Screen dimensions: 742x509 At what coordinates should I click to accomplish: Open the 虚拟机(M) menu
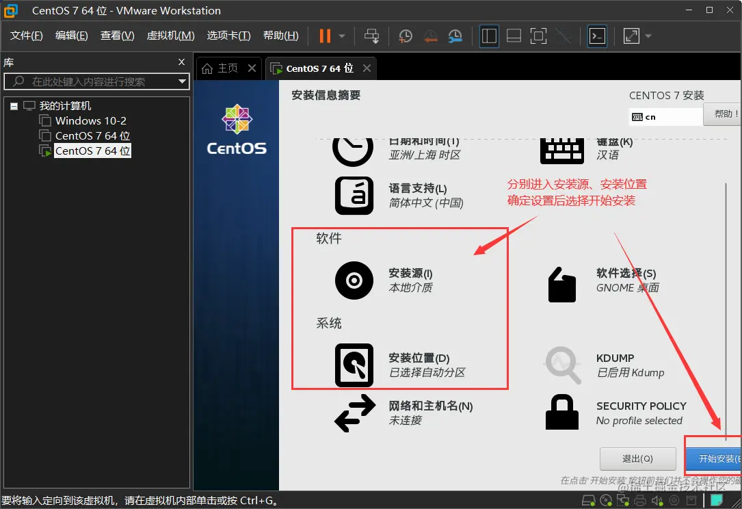click(170, 36)
